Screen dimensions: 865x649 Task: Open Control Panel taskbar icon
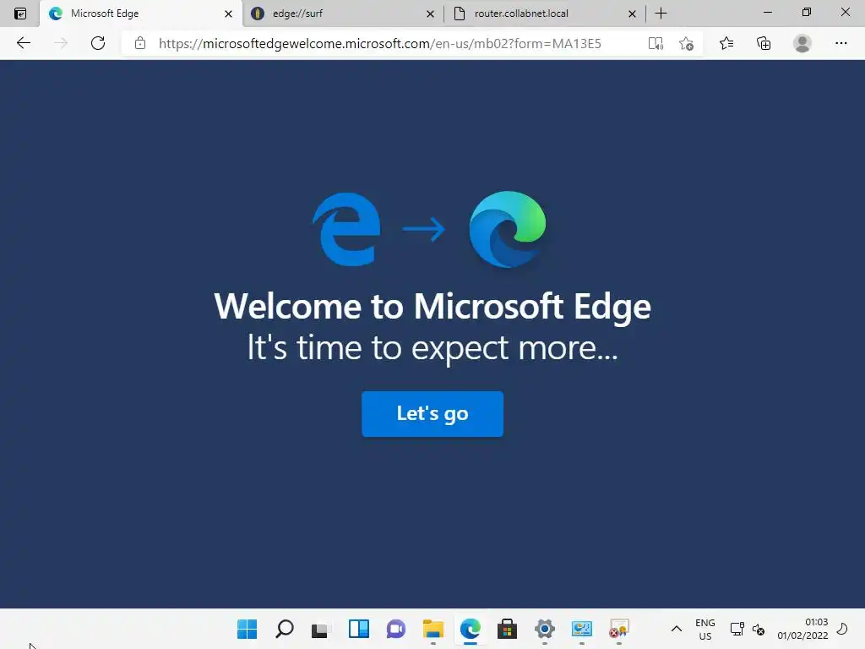click(x=582, y=629)
